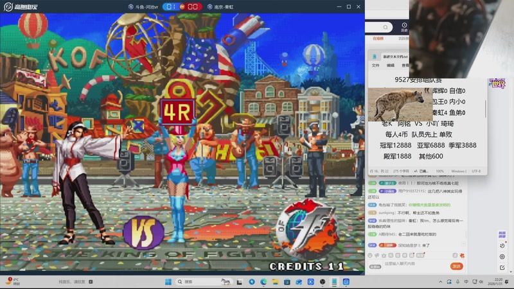Open the OBS Studio taskbar icon
Screen dimensions: 514x289
coord(323,282)
